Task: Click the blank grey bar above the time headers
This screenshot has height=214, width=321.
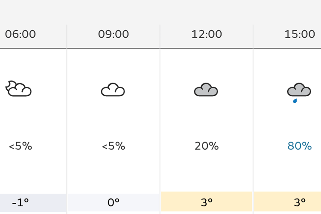Action: 160,12
